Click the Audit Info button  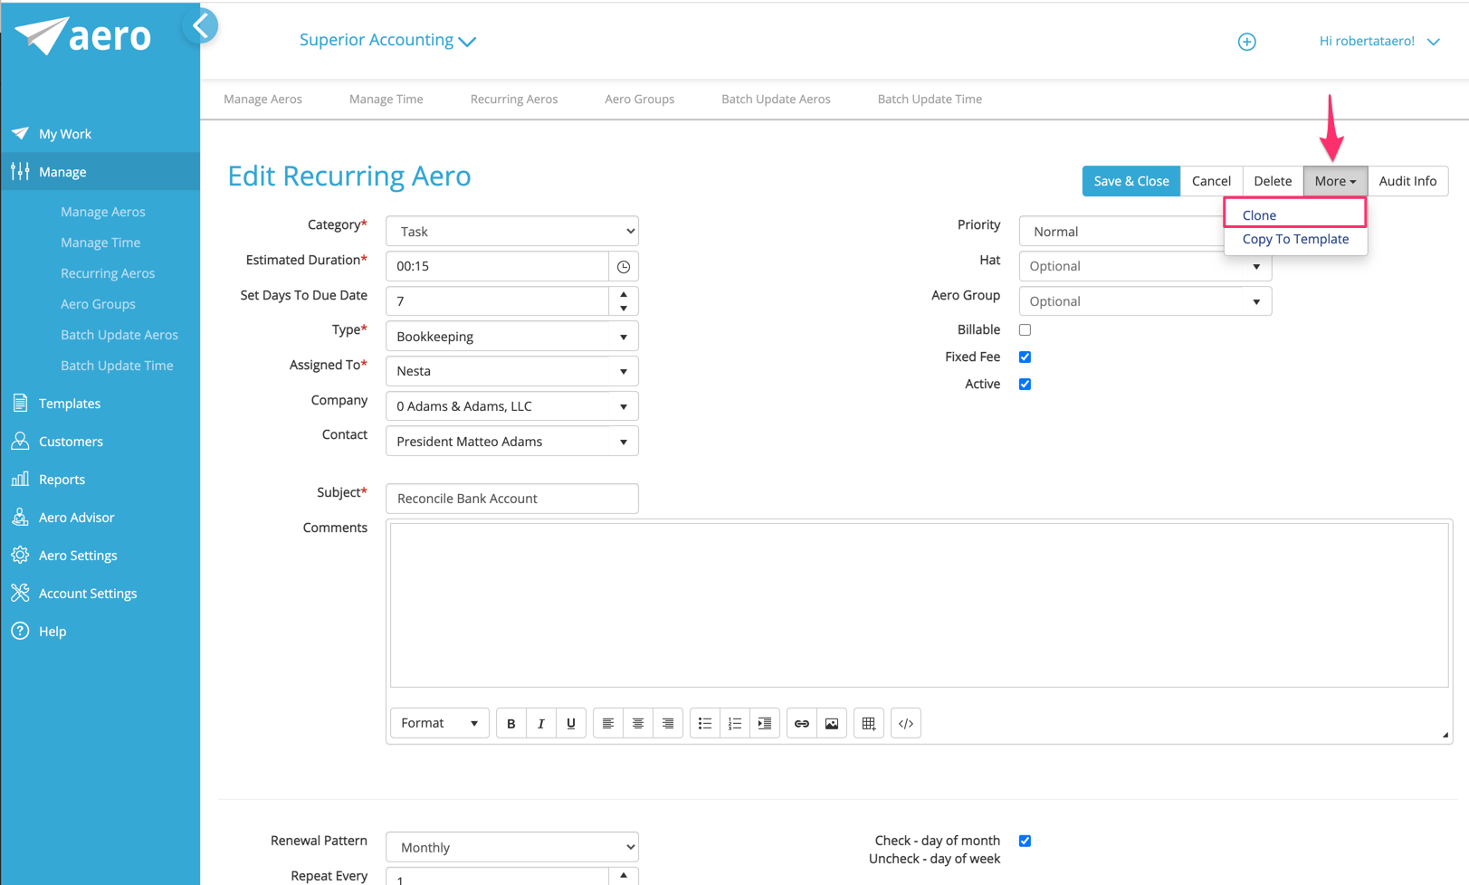[x=1407, y=181]
